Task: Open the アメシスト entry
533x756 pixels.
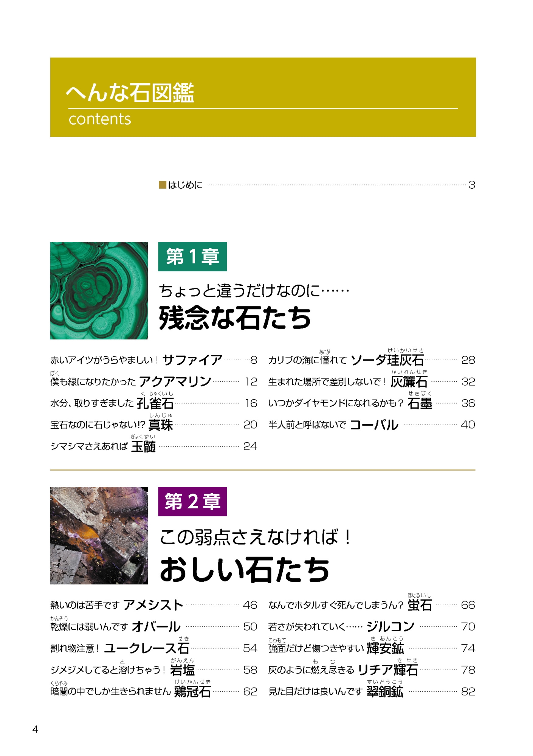Action: 154,605
